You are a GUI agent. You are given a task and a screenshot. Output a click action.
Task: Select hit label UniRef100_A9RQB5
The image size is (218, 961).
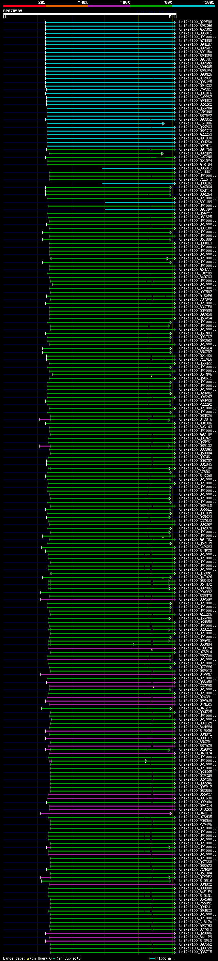(196, 153)
